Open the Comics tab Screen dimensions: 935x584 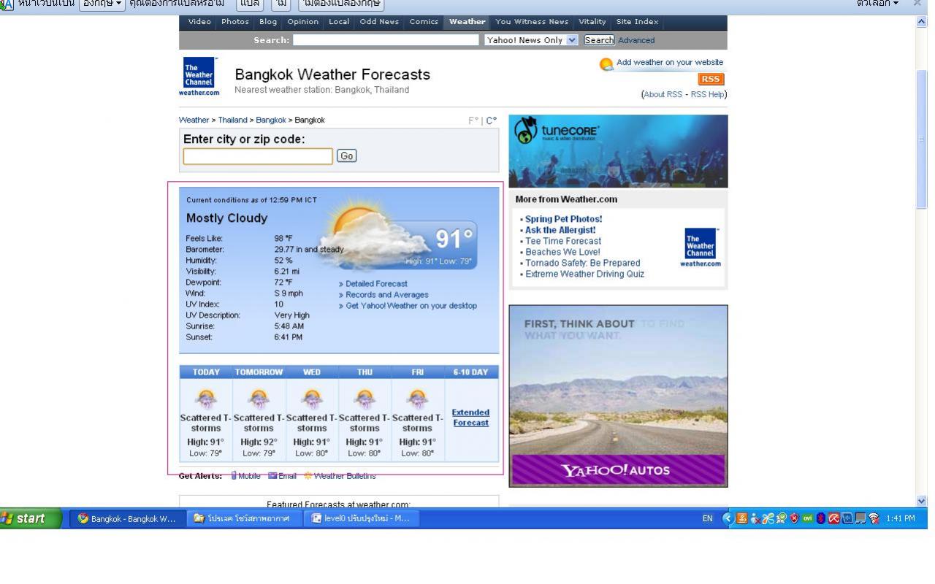pos(424,22)
